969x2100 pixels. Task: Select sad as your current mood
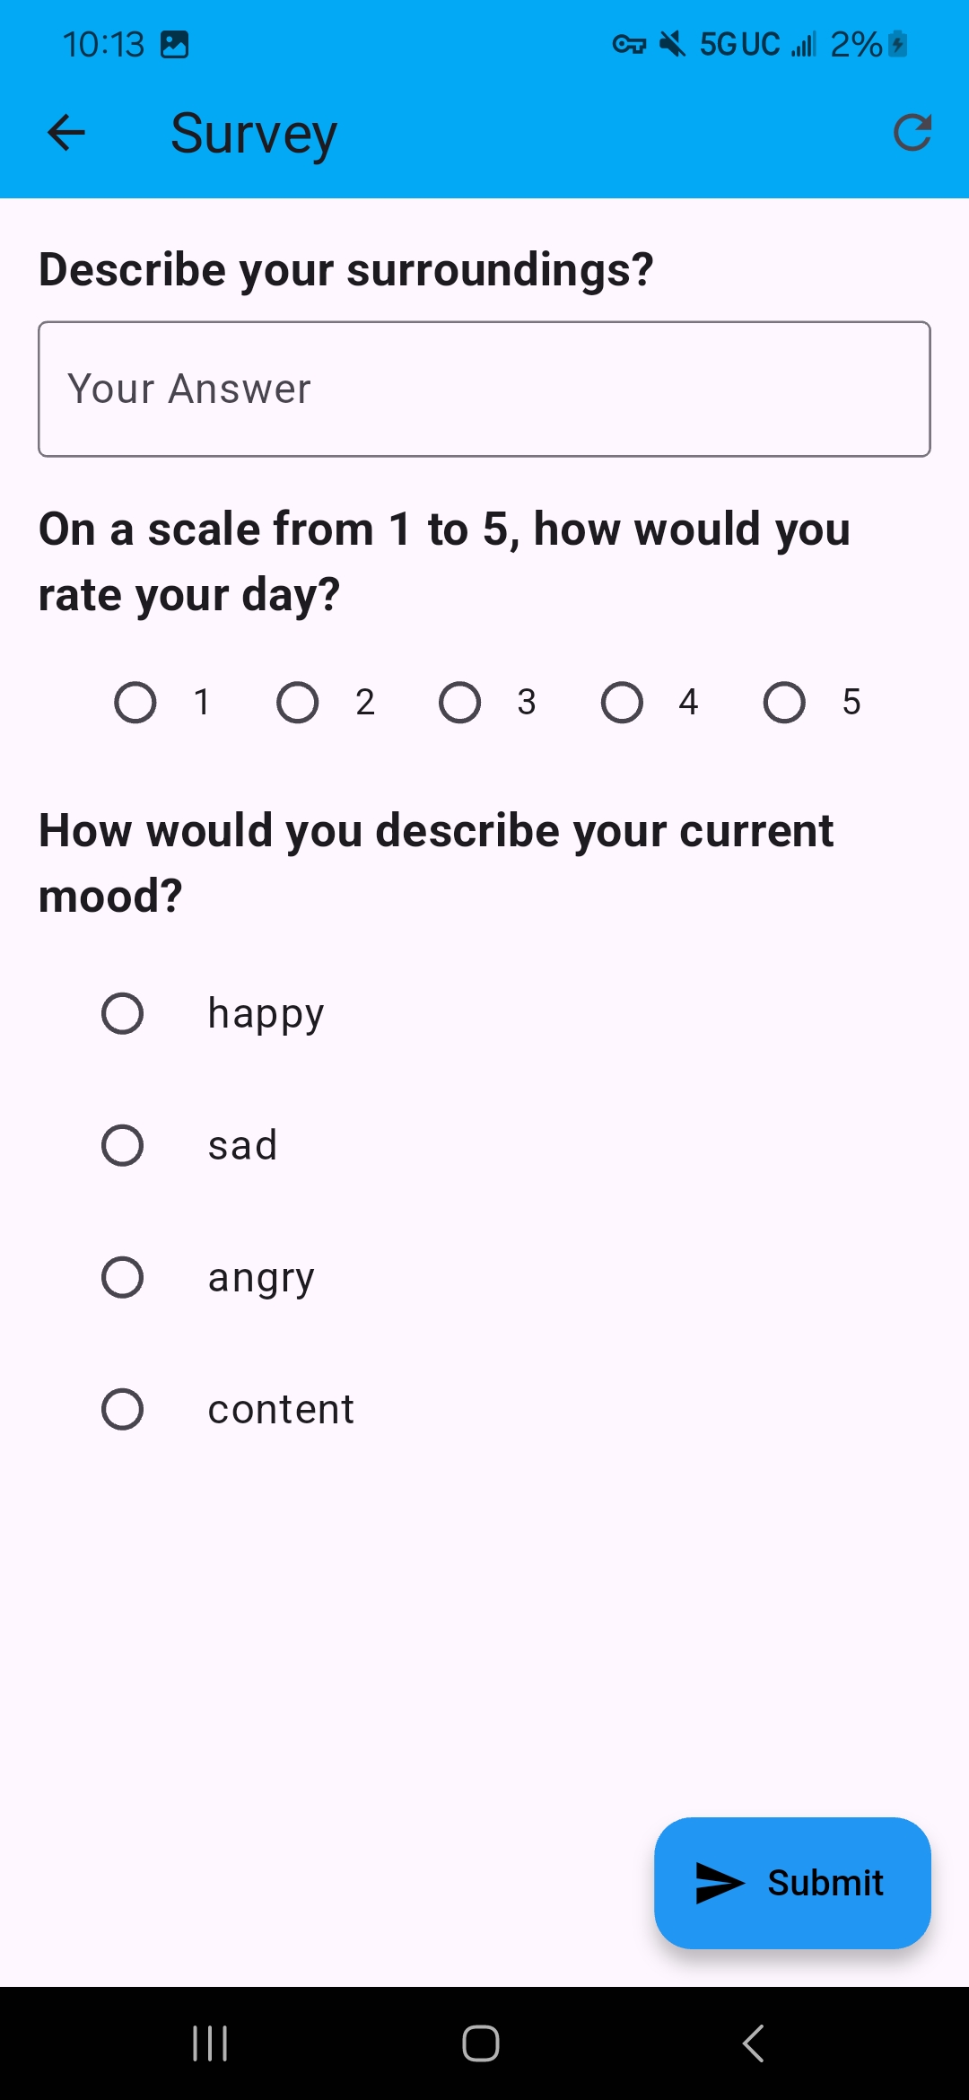point(123,1144)
